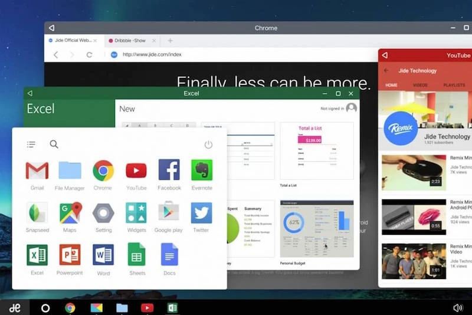
Task: Launch Sheets from the app launcher
Action: [x=136, y=255]
